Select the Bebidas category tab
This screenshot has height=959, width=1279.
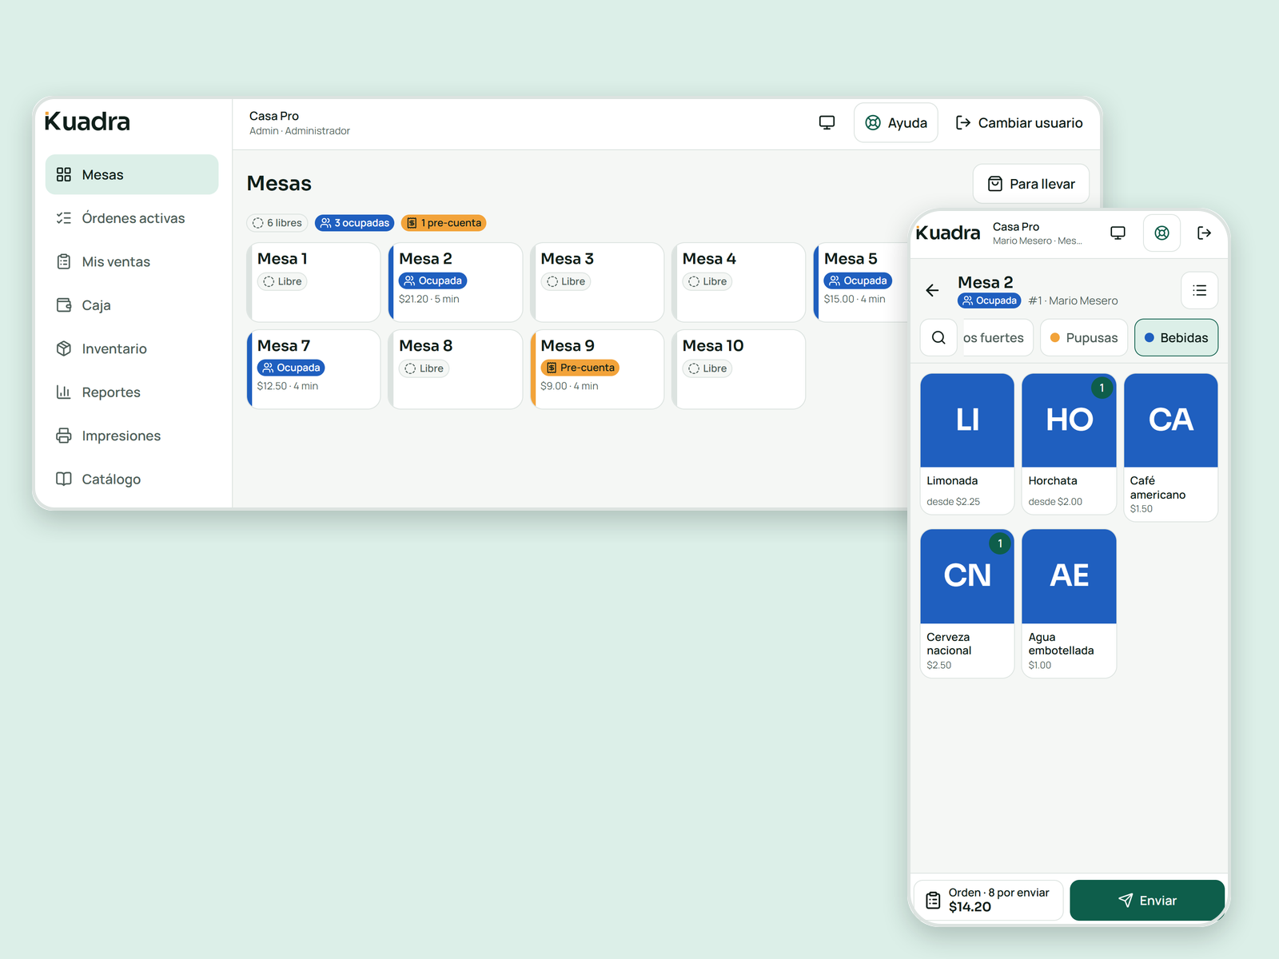1176,338
